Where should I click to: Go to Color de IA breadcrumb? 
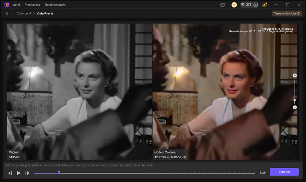point(24,13)
